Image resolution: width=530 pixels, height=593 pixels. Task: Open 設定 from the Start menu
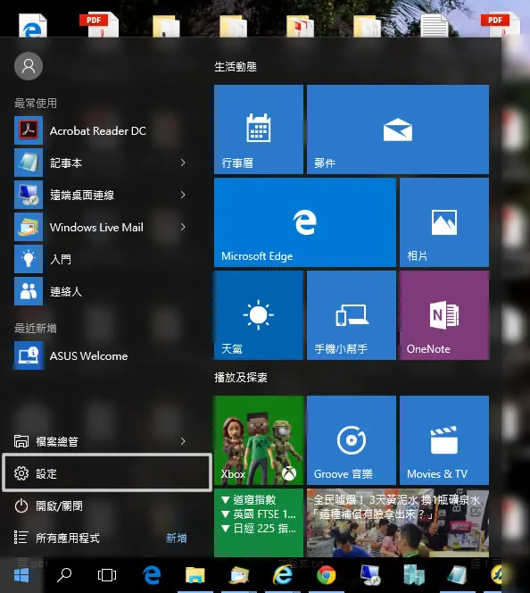click(x=107, y=473)
